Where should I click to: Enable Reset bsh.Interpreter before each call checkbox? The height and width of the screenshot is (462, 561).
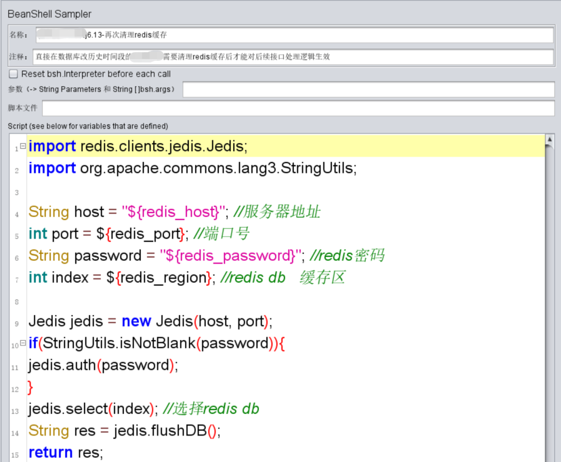(x=13, y=74)
